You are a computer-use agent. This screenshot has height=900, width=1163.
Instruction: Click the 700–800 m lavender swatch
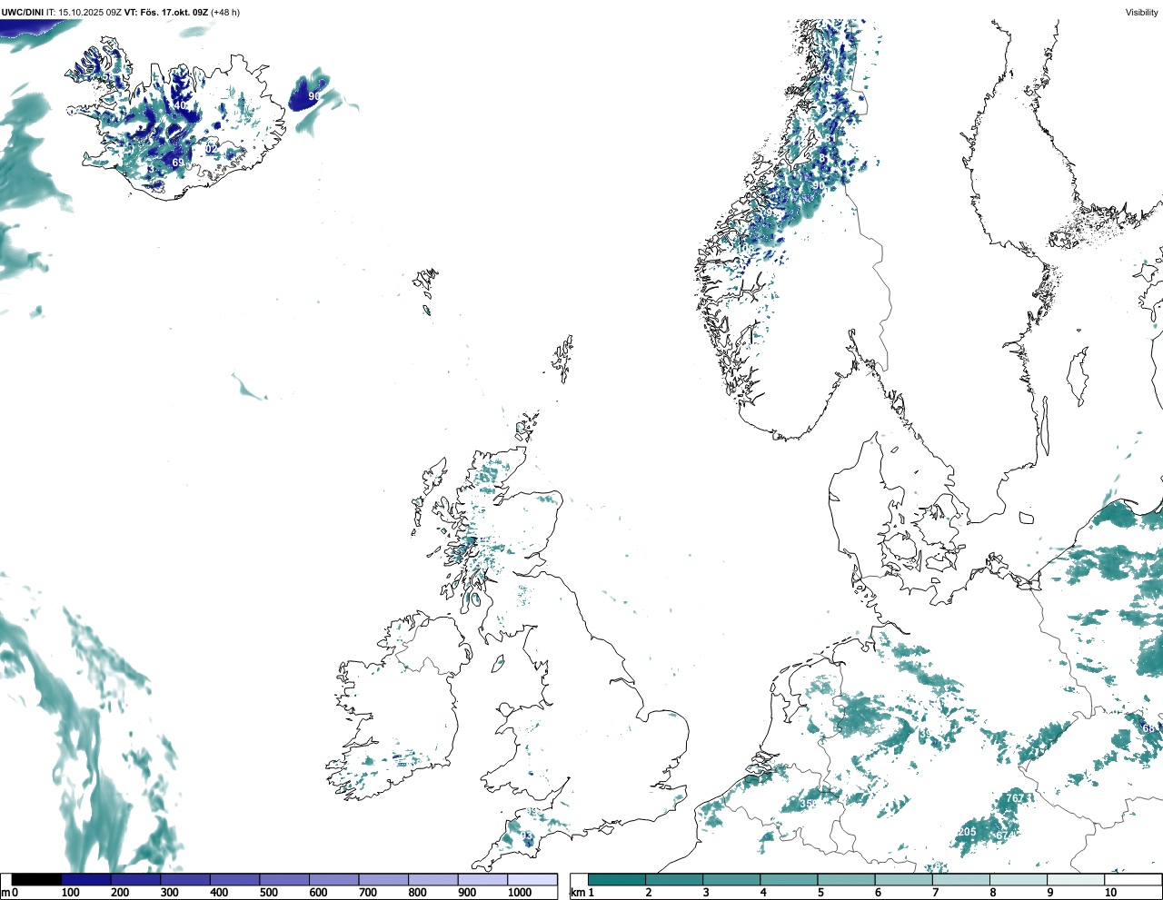[383, 879]
